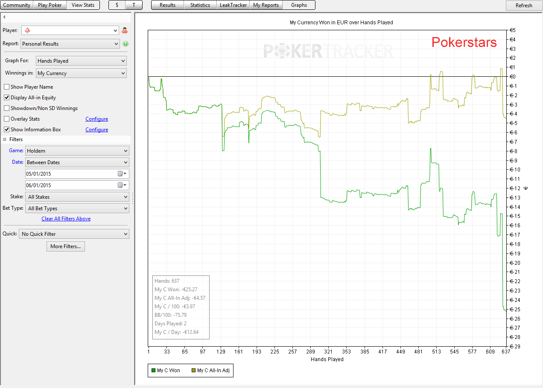The height and width of the screenshot is (388, 543).
Task: Open Winnings in dropdown showing My Currency
Action: (81, 73)
